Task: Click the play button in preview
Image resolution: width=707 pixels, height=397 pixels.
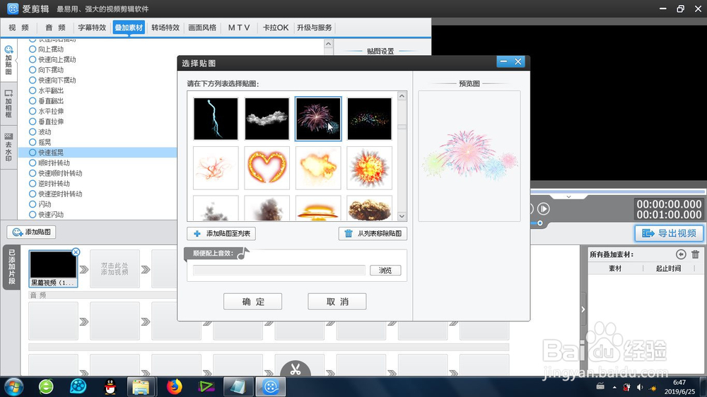Action: [x=544, y=208]
